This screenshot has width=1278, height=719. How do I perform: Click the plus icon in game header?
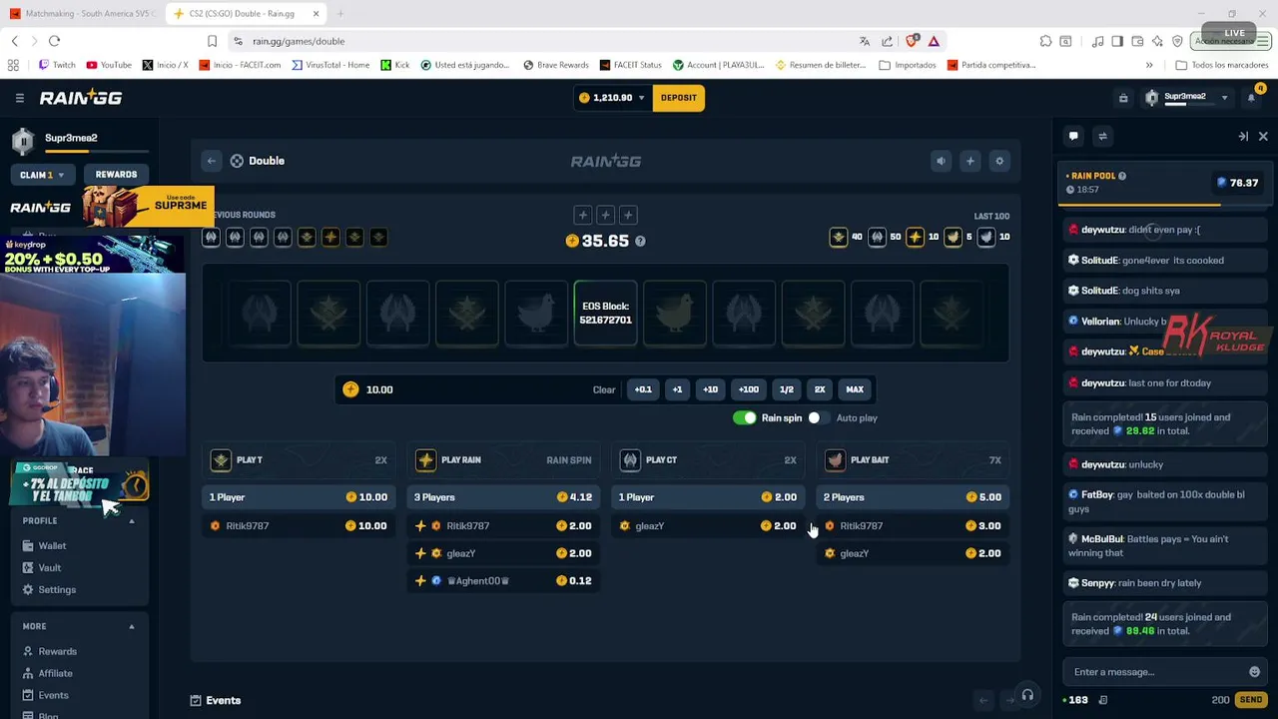[969, 161]
